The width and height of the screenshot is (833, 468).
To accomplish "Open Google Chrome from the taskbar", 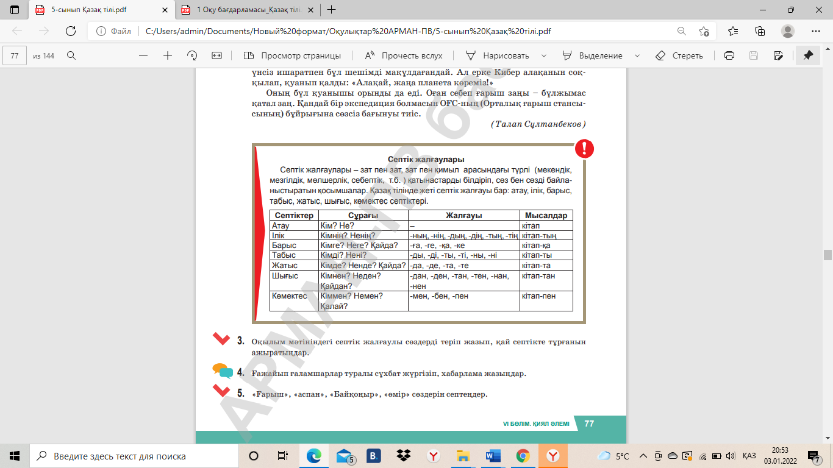I will 523,456.
